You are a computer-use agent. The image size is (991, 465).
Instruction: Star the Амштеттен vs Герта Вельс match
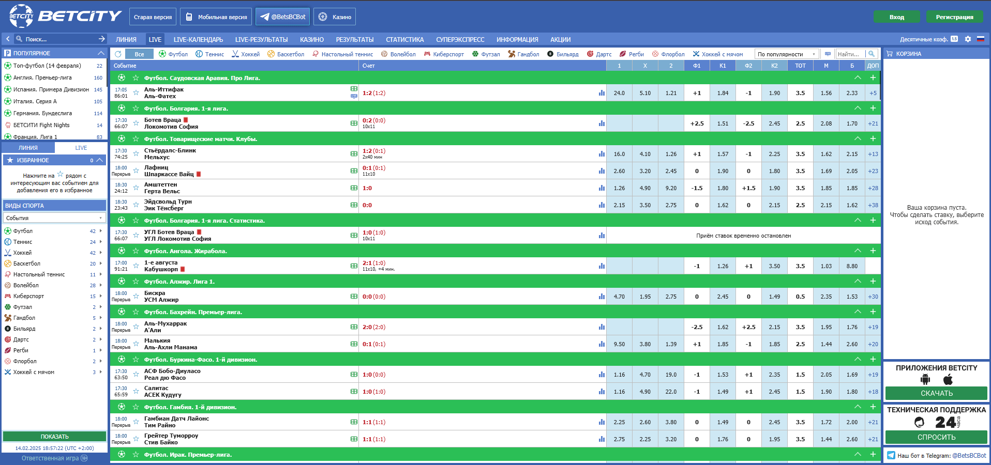point(136,188)
